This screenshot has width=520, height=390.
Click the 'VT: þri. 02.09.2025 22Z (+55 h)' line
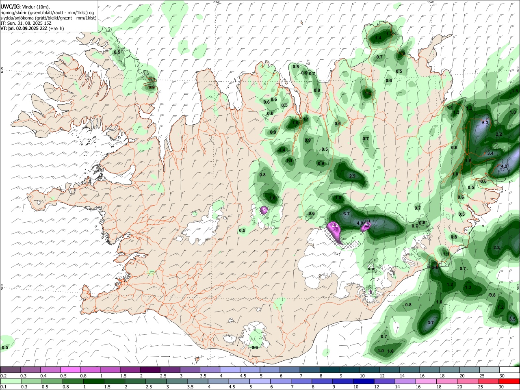coord(32,28)
